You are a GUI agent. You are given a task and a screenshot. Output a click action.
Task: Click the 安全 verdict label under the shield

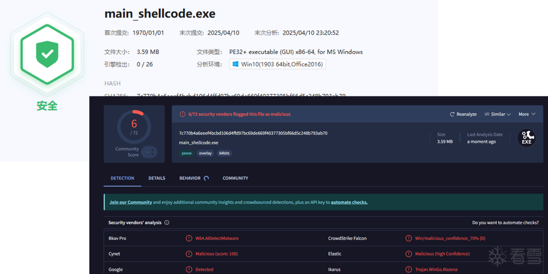click(47, 106)
